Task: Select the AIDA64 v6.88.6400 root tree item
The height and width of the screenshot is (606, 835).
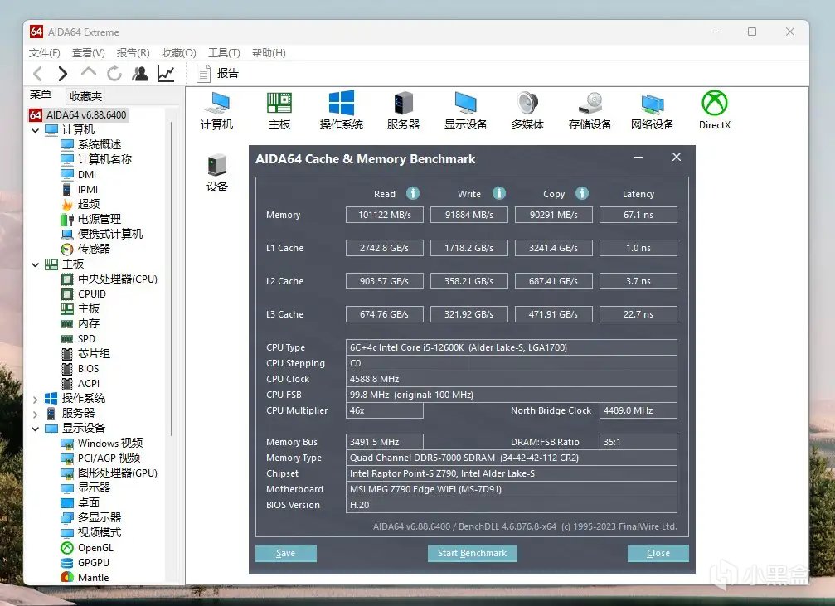Action: click(78, 114)
